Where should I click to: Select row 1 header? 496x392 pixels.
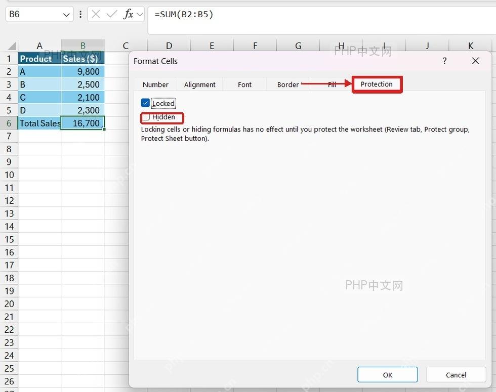click(9, 59)
